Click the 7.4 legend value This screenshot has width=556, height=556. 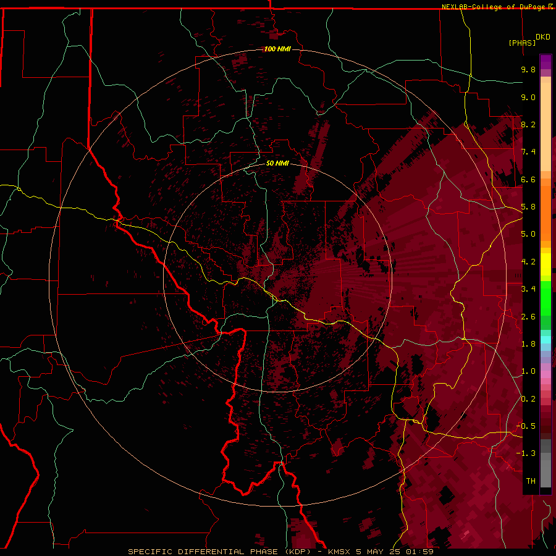tap(528, 152)
